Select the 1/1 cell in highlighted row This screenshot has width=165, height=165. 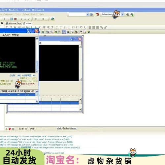point(31,95)
